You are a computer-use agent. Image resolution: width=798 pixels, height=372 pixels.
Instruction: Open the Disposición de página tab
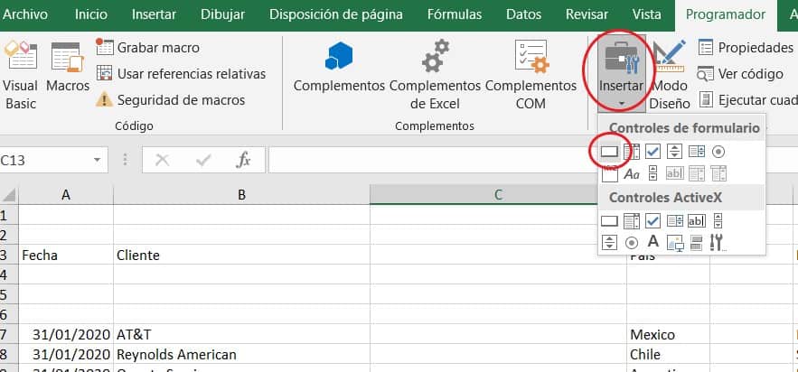point(336,14)
